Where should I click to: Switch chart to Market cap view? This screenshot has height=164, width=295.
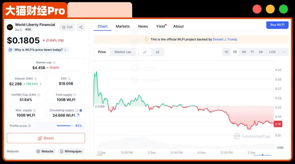pos(123,52)
